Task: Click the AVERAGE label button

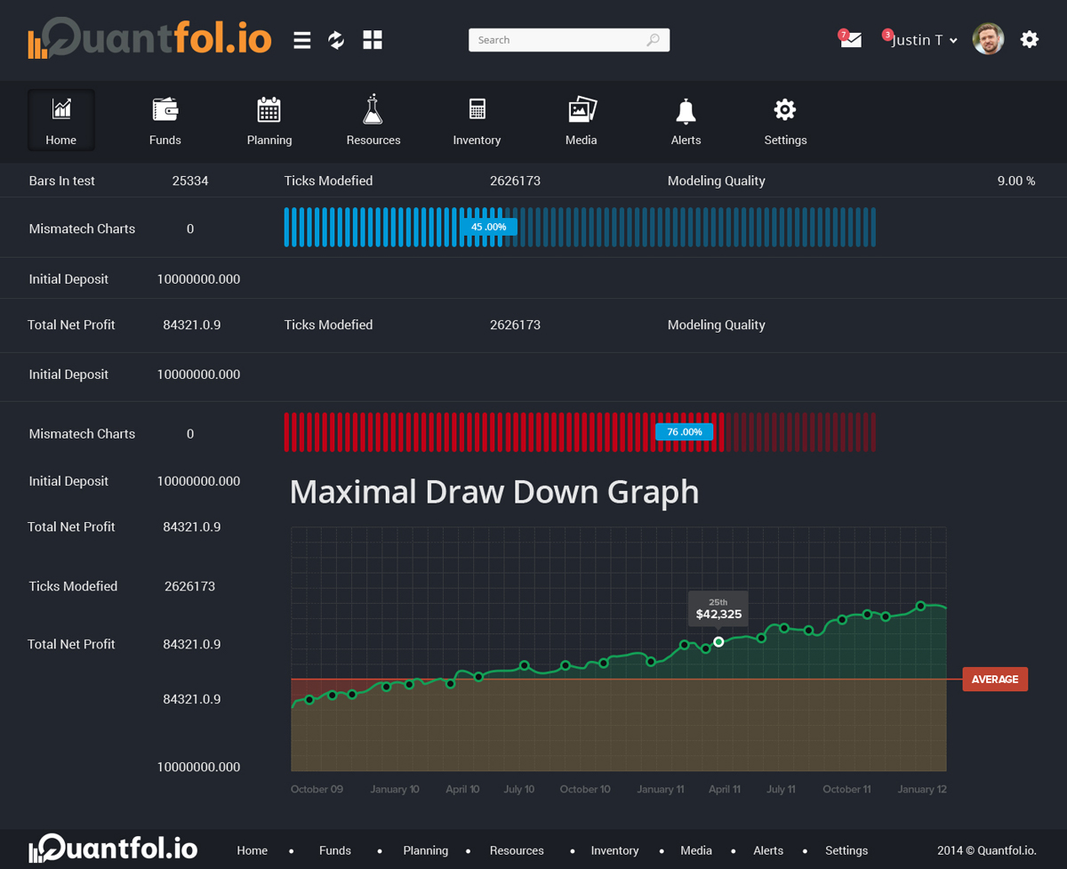Action: tap(995, 680)
